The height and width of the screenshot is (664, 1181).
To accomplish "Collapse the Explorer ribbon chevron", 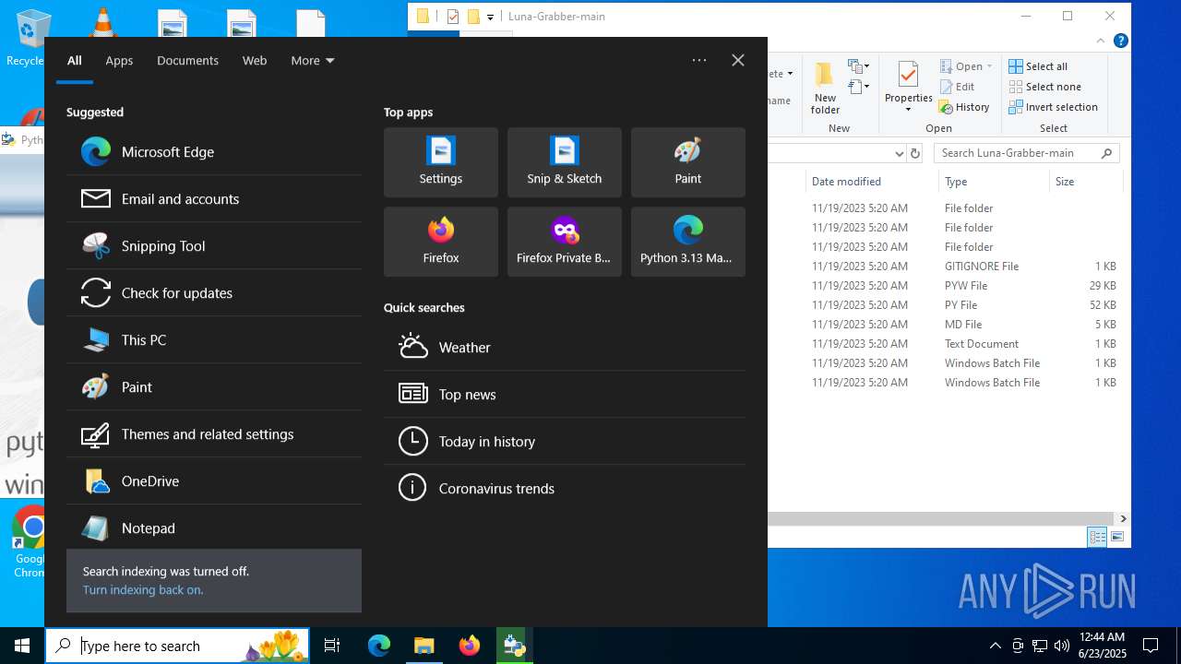I will 1101,41.
